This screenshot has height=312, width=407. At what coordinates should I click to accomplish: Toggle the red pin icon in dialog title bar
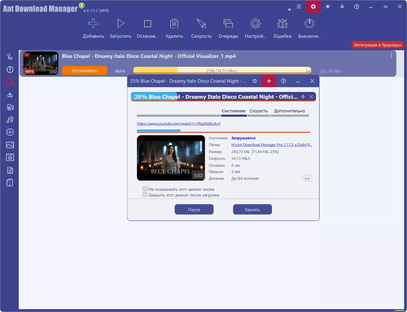point(269,81)
